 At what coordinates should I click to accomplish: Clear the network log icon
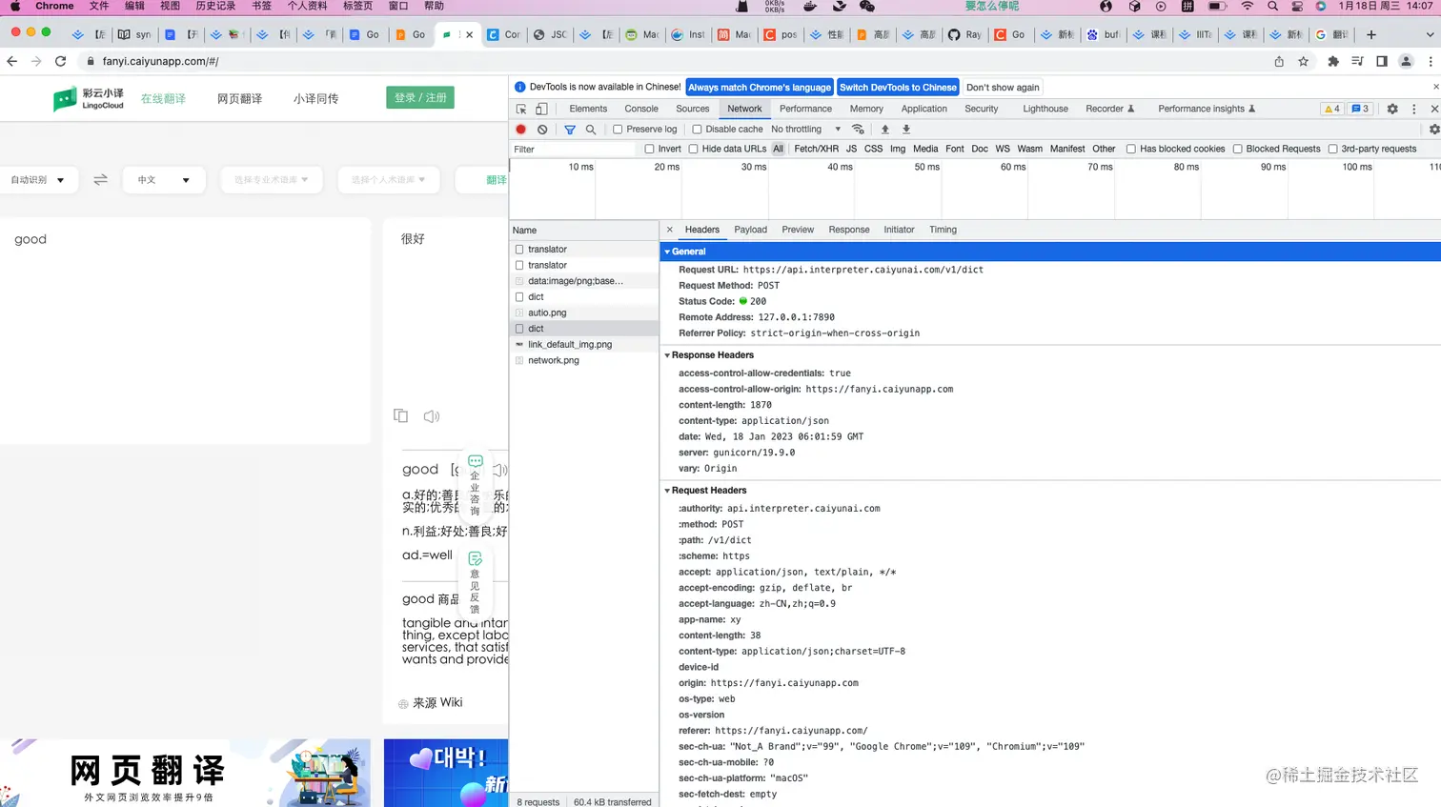542,129
